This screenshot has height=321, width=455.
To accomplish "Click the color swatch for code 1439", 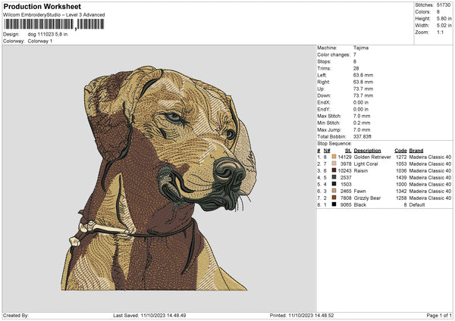I will tap(334, 177).
